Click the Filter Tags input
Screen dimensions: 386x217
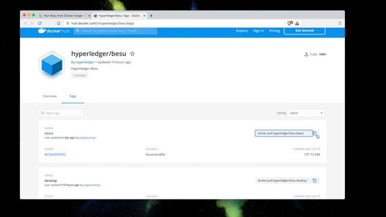(61, 113)
